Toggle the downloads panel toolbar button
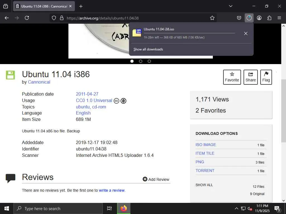This screenshot has height=214, width=286. coord(249,18)
